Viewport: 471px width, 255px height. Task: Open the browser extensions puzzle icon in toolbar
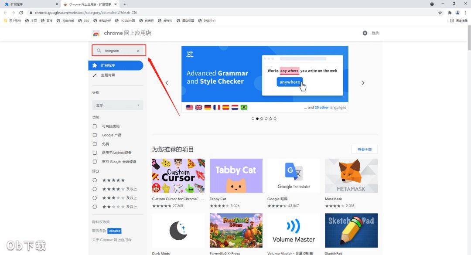[x=450, y=13]
